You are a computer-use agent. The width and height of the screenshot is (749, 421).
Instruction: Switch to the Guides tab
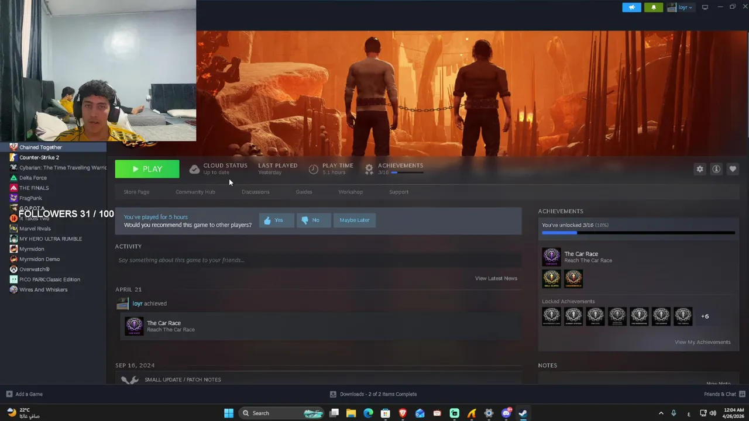304,192
